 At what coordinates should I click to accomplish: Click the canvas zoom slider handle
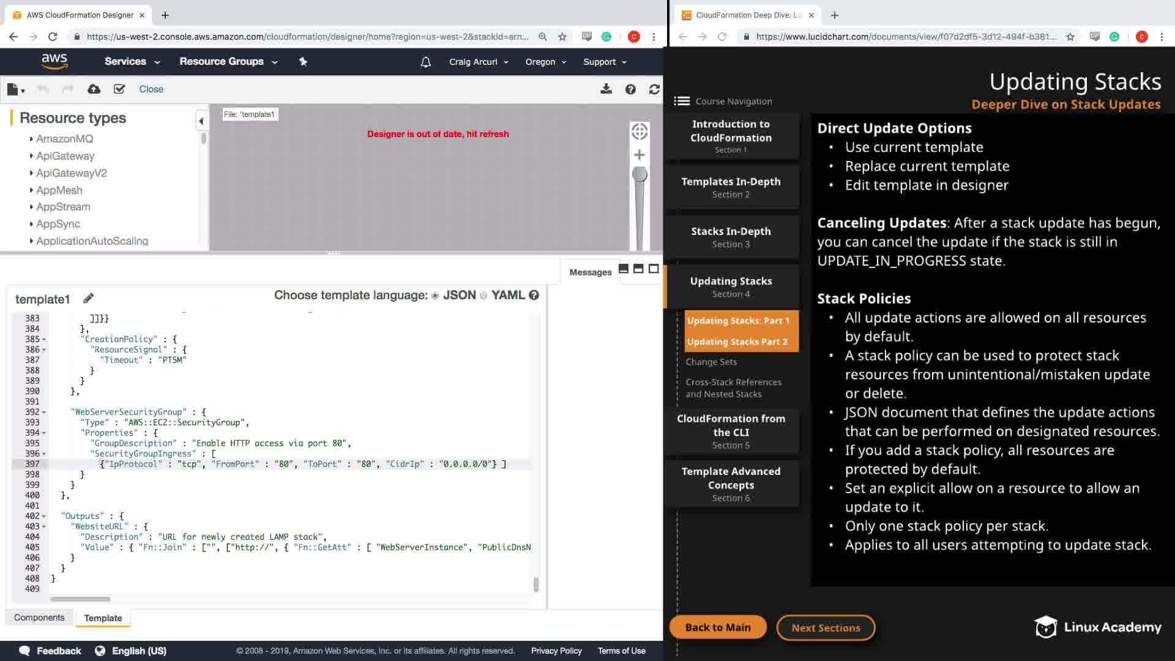[640, 175]
